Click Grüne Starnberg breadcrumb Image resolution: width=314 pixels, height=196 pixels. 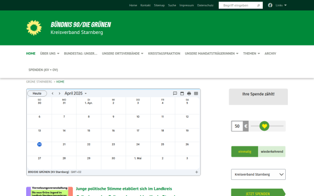(x=39, y=82)
